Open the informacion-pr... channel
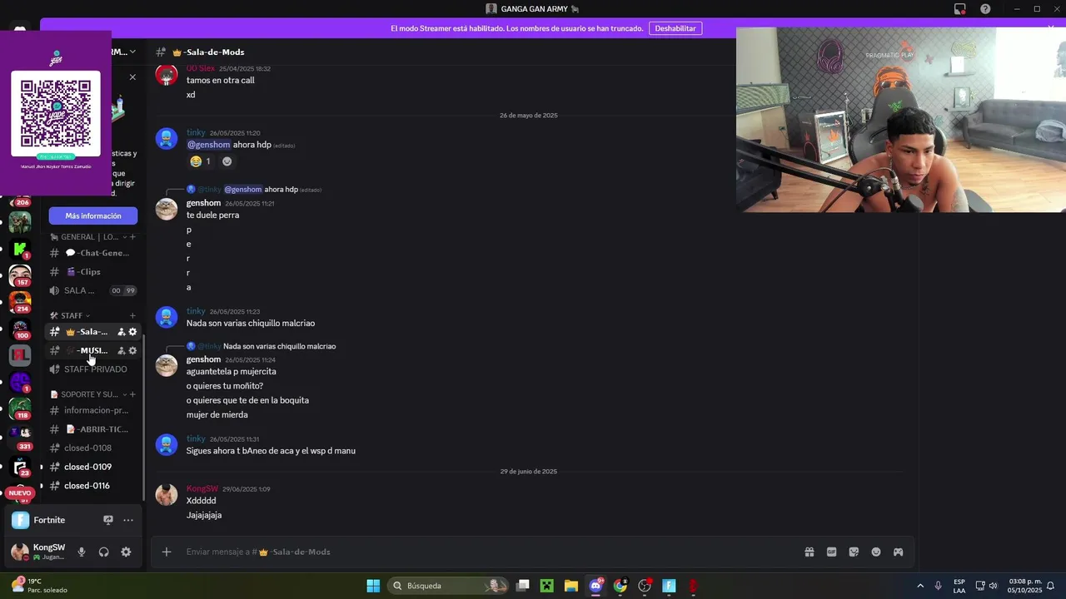This screenshot has width=1066, height=599. point(93,410)
